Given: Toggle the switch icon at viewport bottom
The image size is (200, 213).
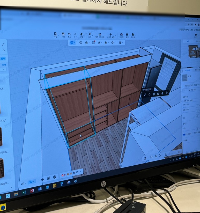Looking at the screenshot, I should tap(145, 158).
